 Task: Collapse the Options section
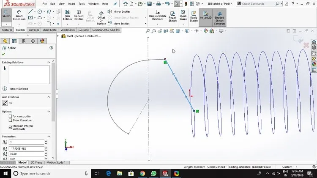49,112
